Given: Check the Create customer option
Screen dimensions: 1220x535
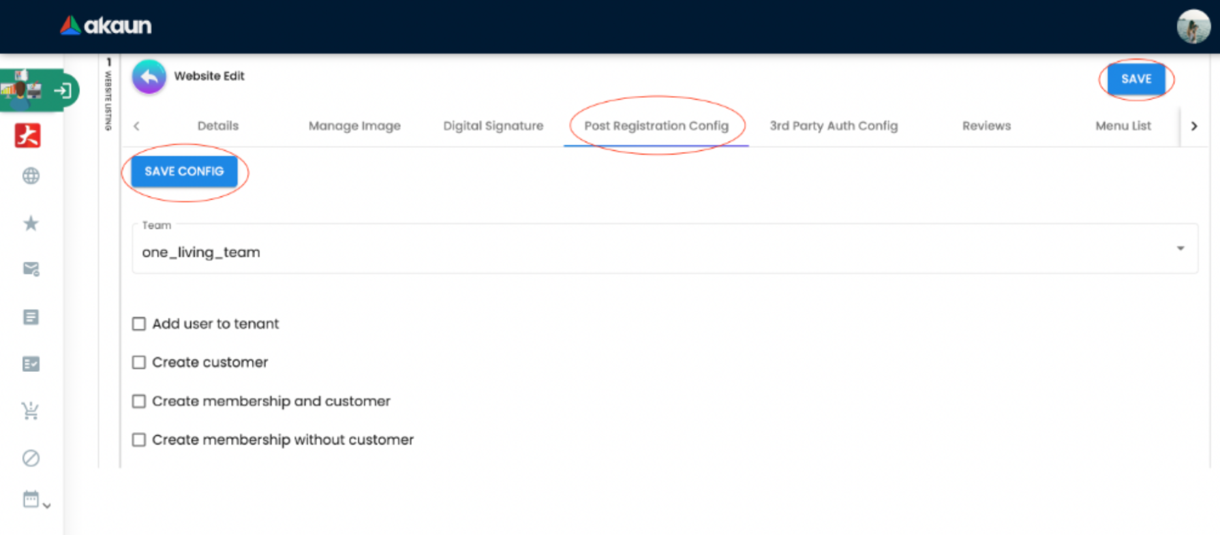Looking at the screenshot, I should coord(139,362).
